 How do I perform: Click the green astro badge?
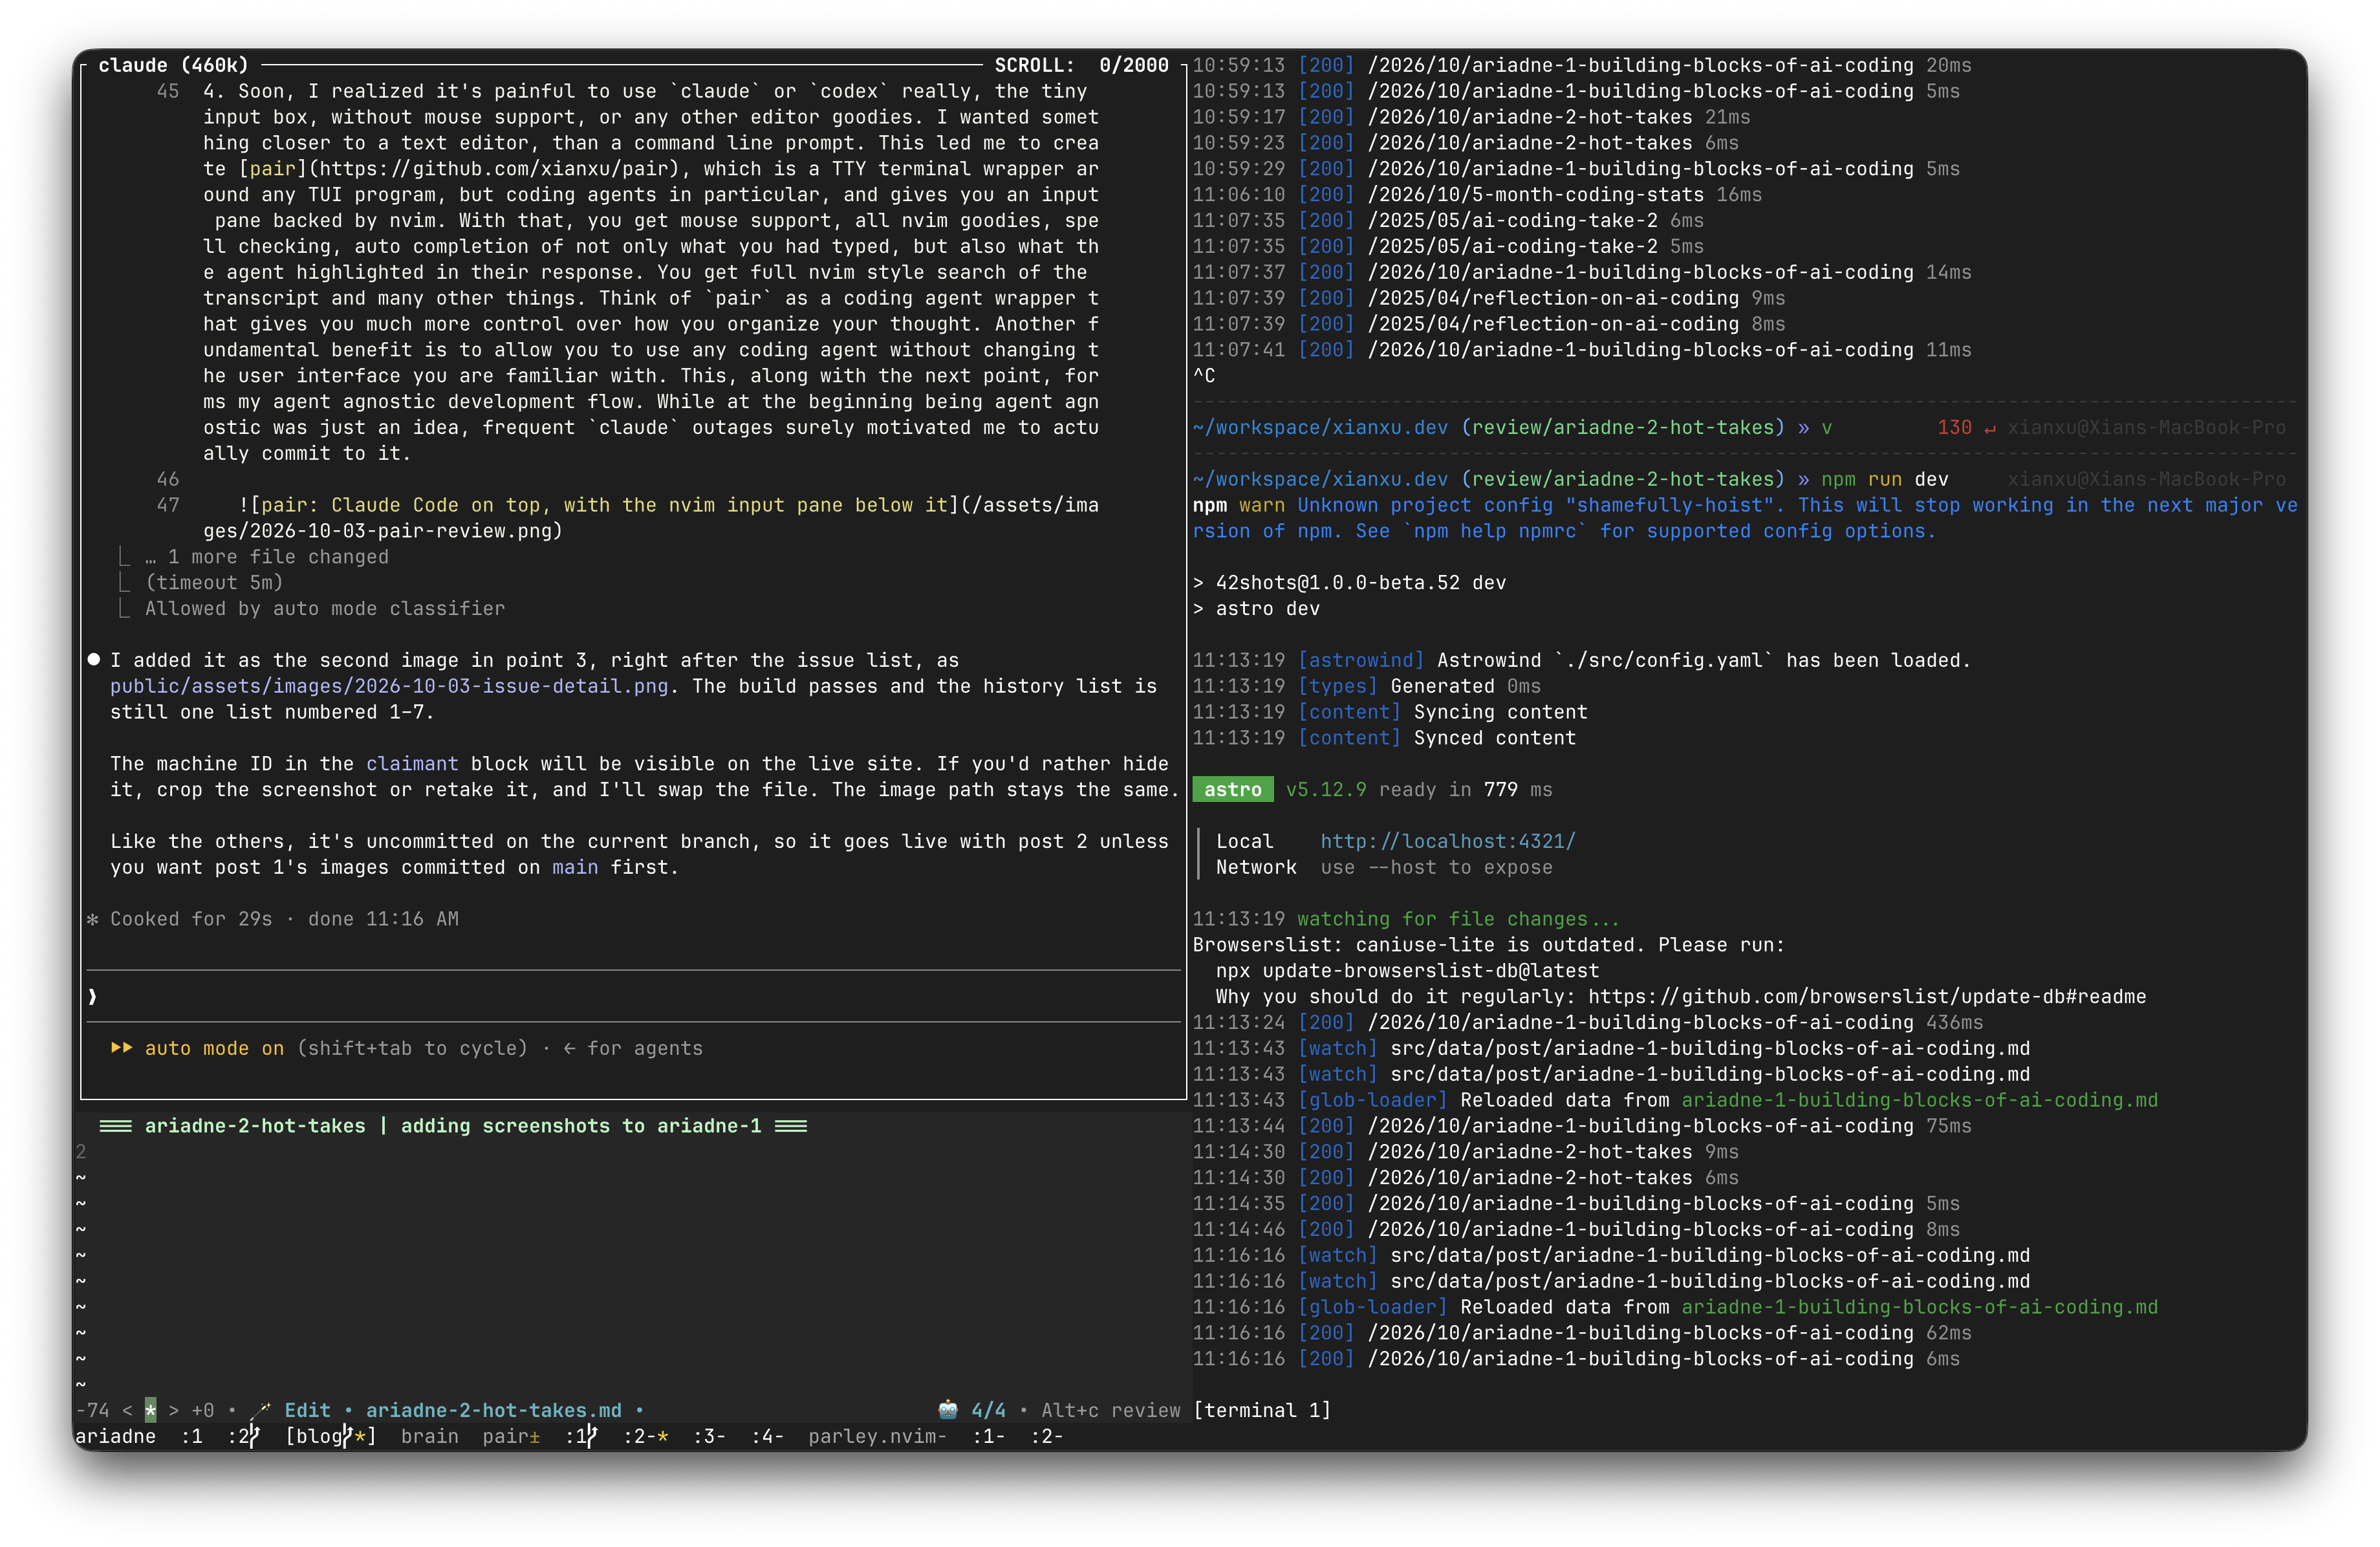click(1233, 790)
